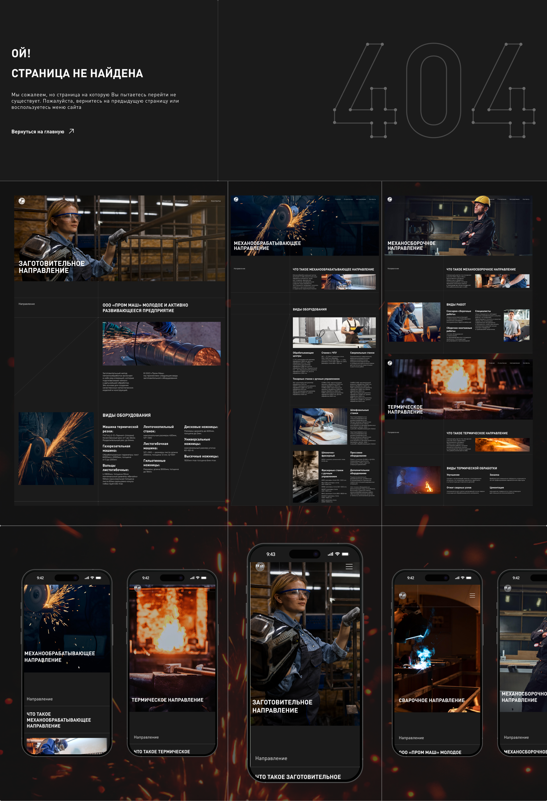Click the Вернуться на главную link
Screen dimensions: 547x801
pos(38,132)
